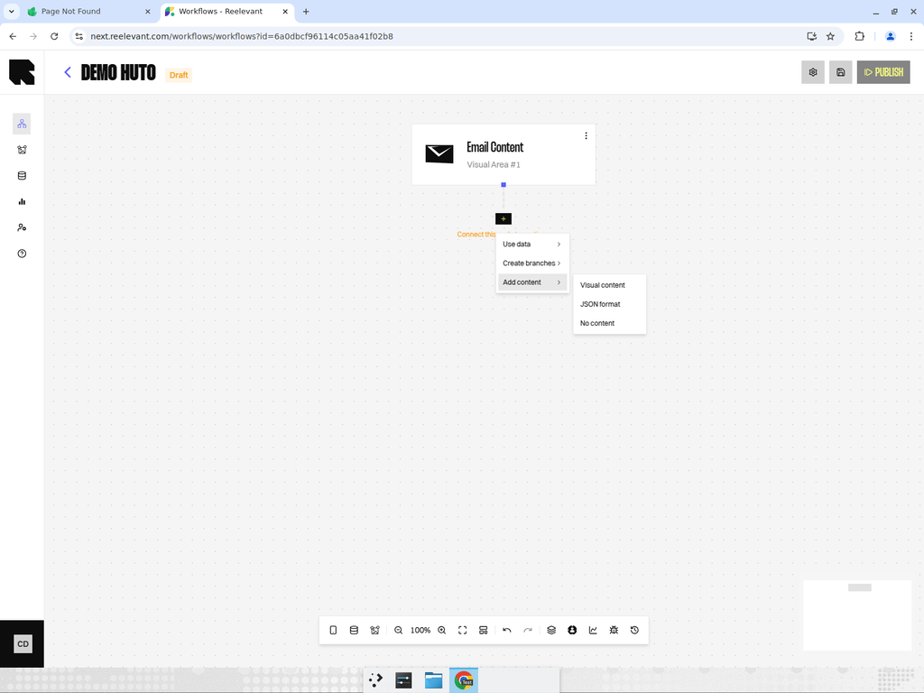
Task: Expand the Create branches submenu
Action: (x=532, y=263)
